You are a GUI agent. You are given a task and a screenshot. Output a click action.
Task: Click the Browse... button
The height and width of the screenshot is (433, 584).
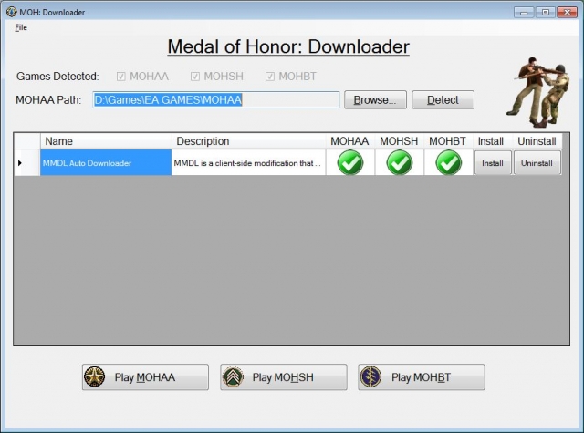point(375,99)
